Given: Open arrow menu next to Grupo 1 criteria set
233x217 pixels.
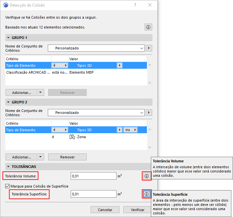Looking at the screenshot, I should 149,48.
